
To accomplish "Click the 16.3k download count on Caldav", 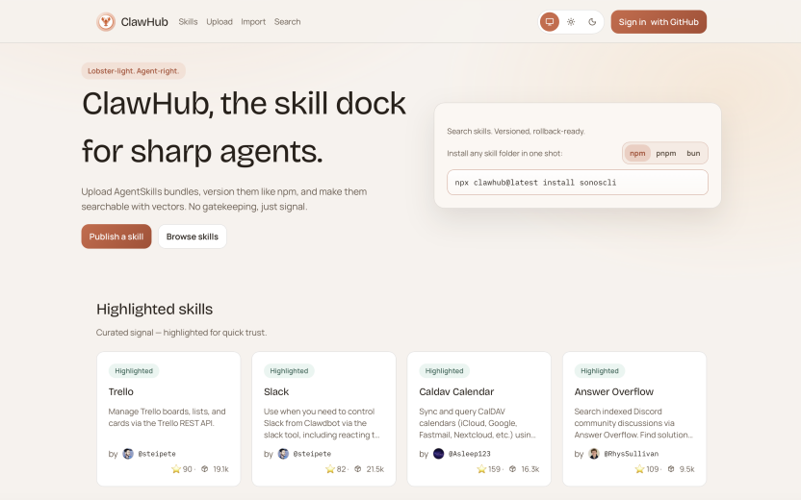I will pos(530,469).
